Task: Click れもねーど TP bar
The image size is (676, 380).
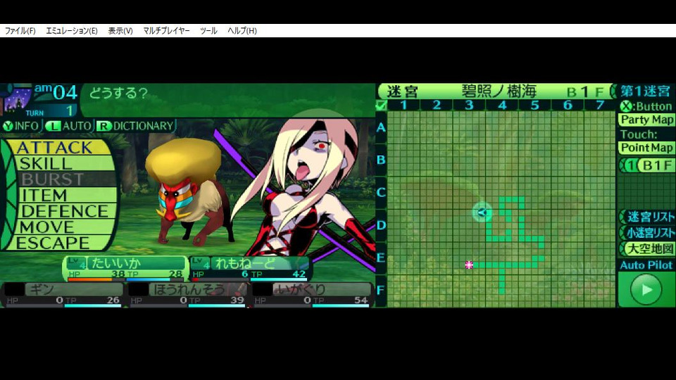Action: click(280, 279)
